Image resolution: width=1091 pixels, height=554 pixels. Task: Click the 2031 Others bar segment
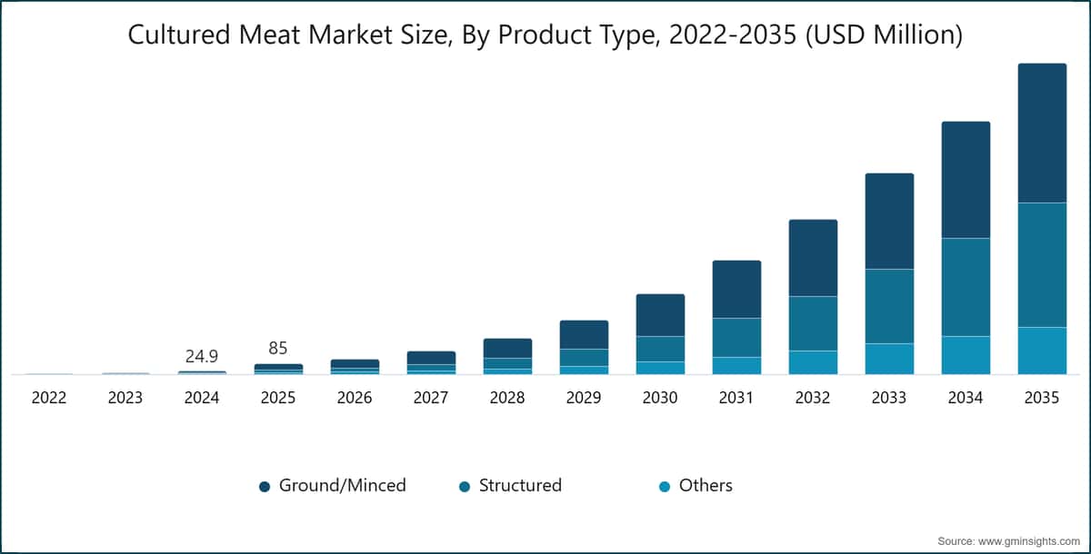pos(736,365)
